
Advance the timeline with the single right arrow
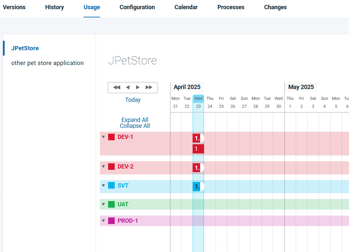pos(138,87)
